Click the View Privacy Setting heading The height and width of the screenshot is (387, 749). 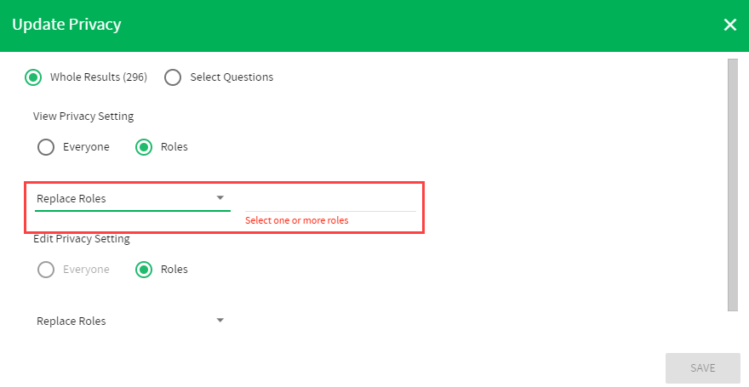click(x=83, y=117)
